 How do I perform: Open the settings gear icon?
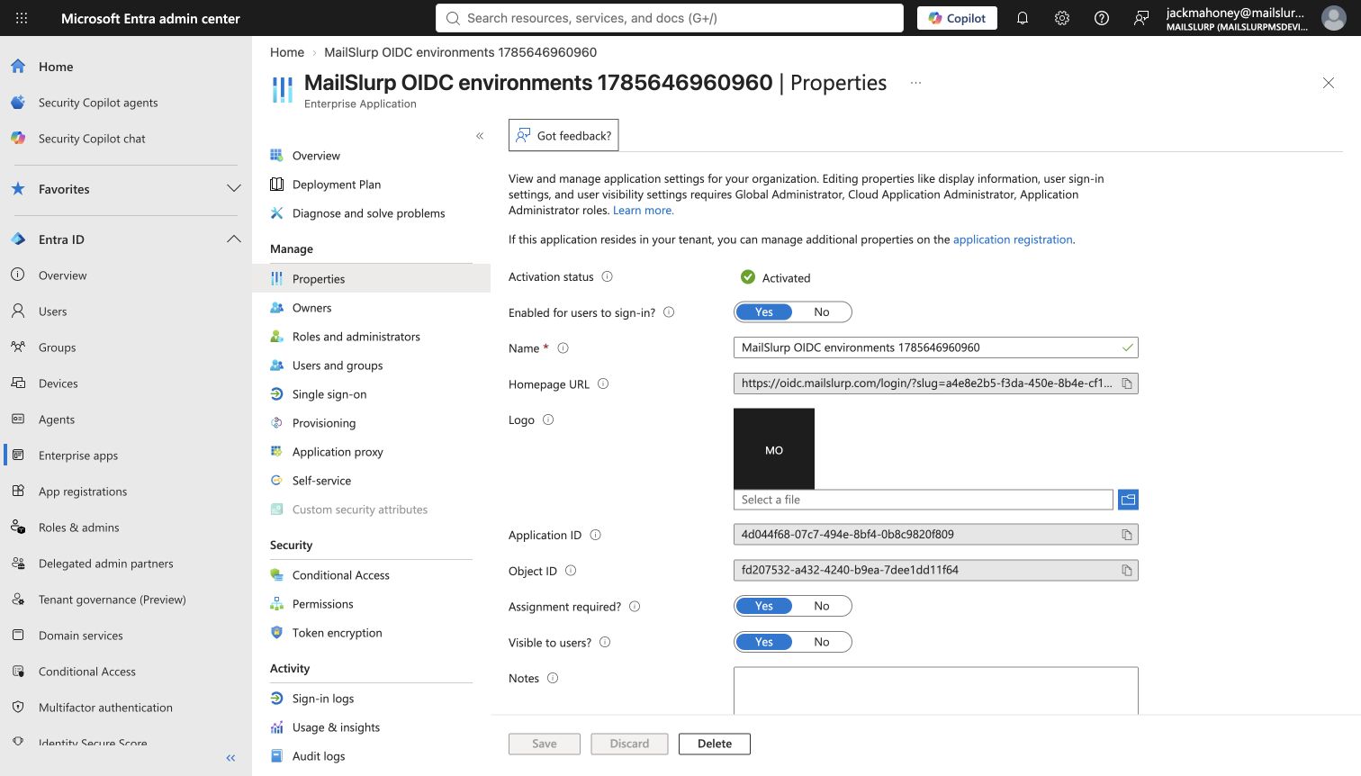point(1062,18)
